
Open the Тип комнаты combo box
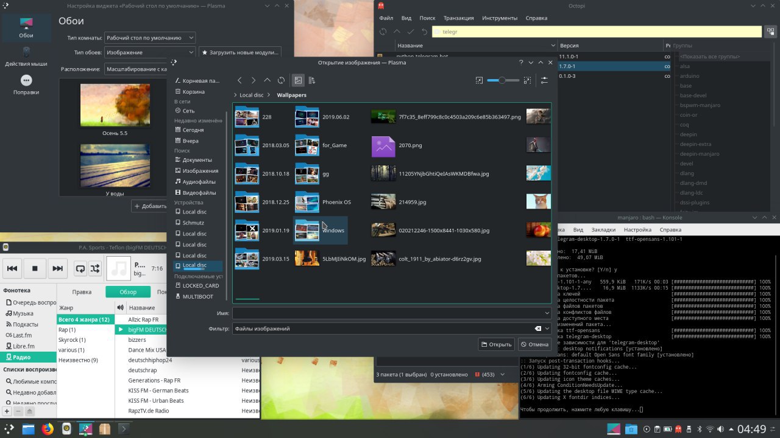[150, 38]
